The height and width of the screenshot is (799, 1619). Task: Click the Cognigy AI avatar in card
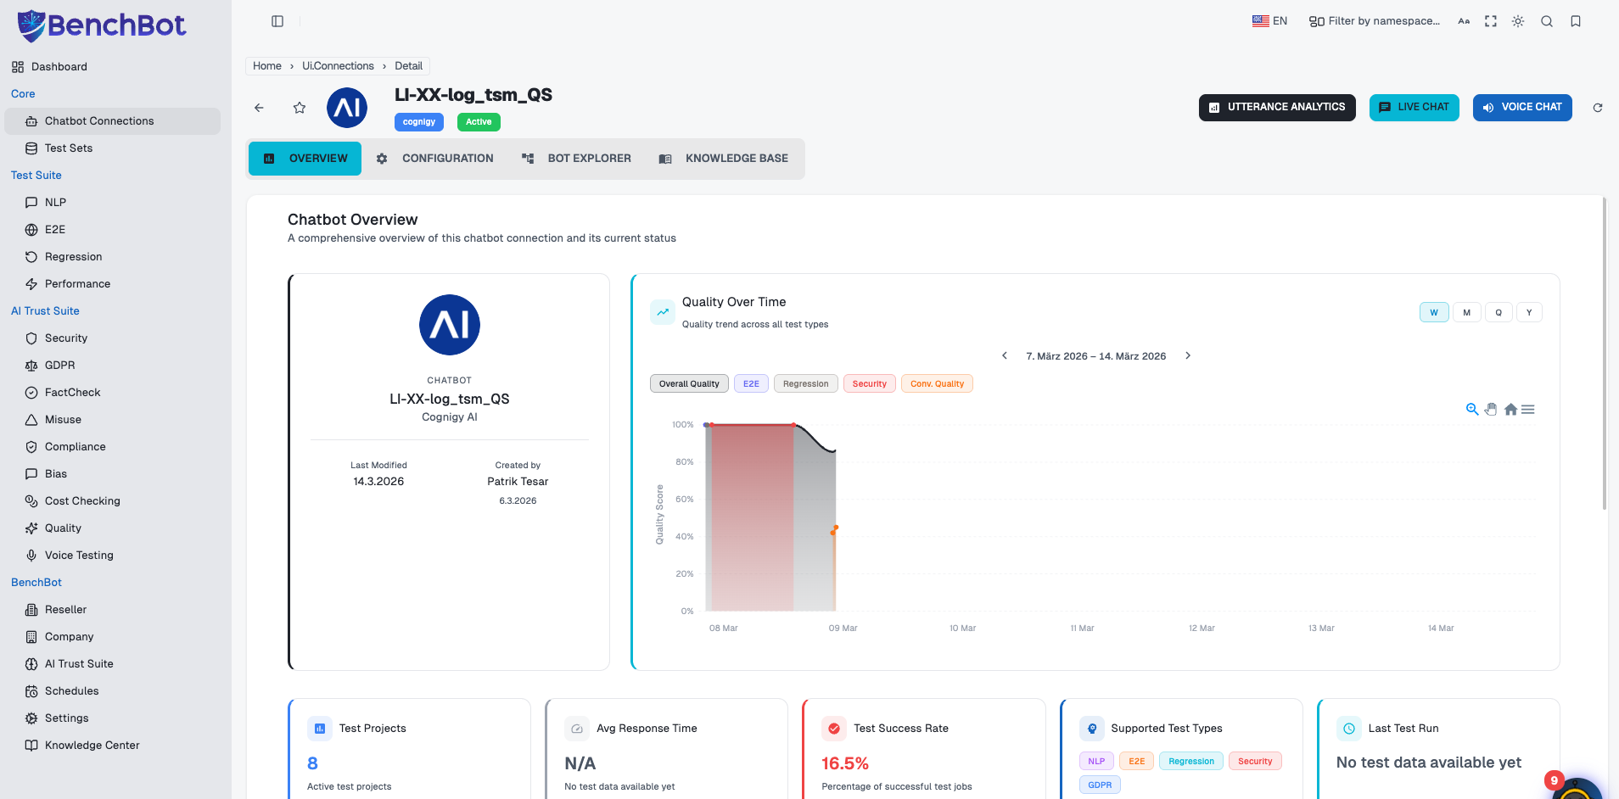pos(450,325)
